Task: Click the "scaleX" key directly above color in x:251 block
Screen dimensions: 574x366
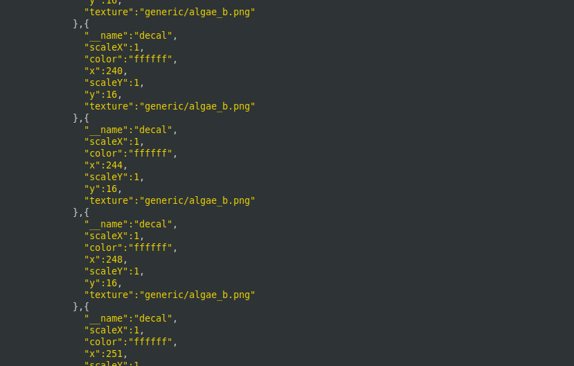Action: point(107,330)
